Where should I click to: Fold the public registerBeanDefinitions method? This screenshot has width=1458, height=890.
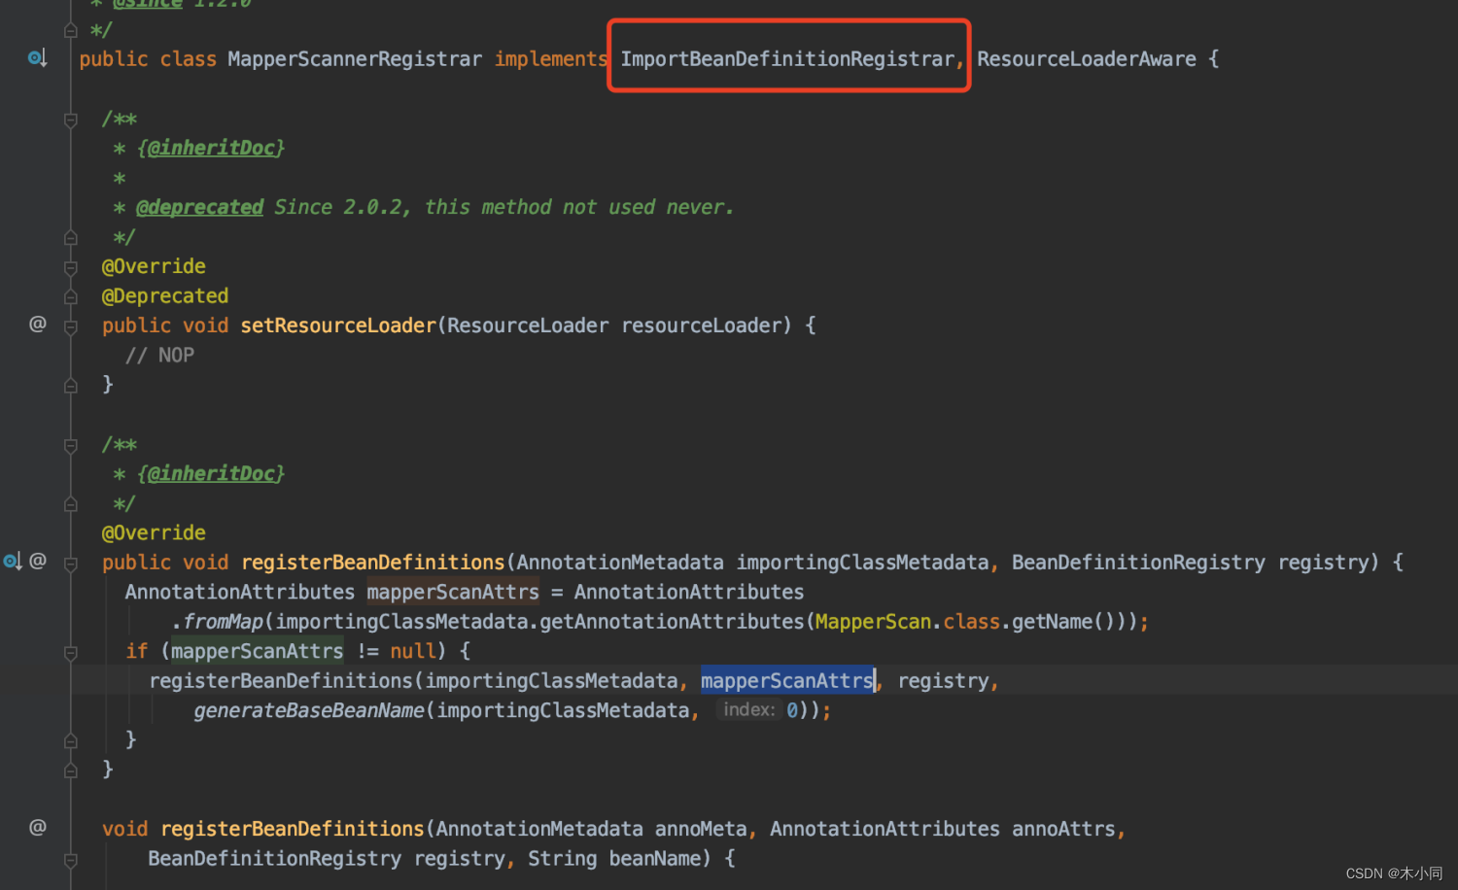71,565
